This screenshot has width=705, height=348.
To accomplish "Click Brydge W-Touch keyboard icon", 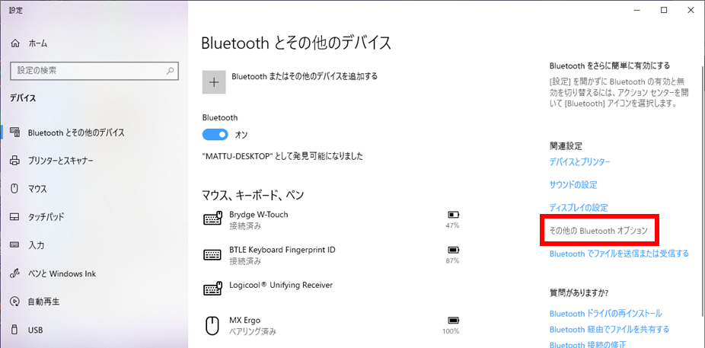I will [214, 218].
